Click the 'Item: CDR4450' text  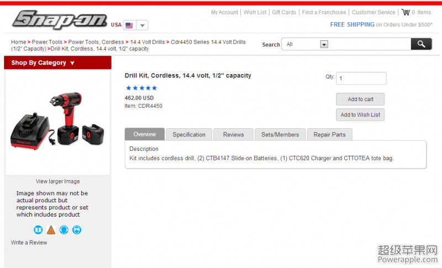tap(144, 106)
